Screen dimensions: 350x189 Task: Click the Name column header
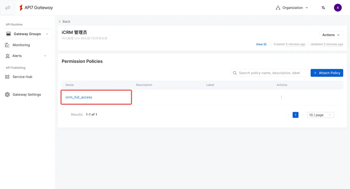tap(70, 85)
